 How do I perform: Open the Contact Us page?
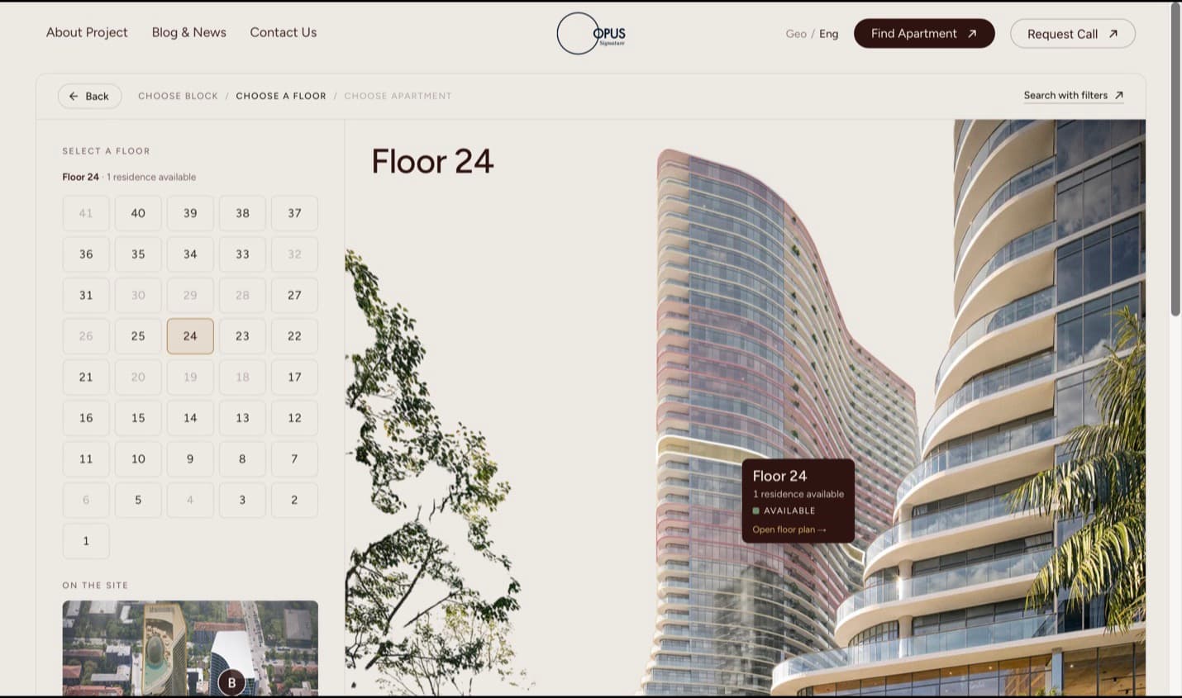(284, 32)
